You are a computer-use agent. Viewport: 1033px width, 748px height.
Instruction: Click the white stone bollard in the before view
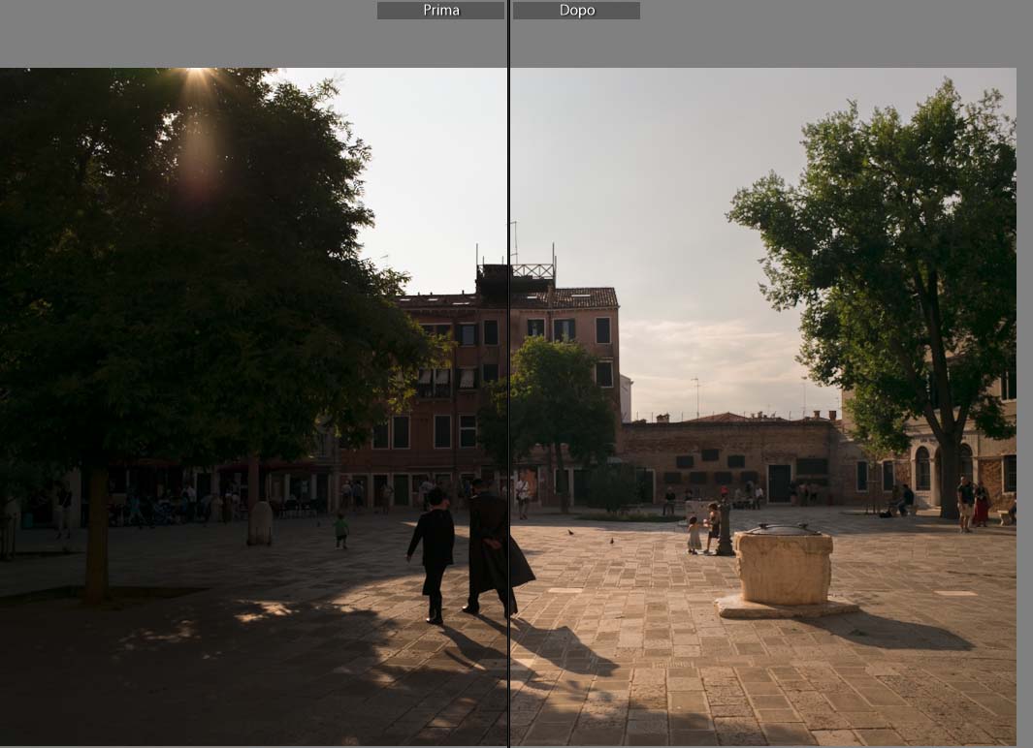[x=260, y=523]
